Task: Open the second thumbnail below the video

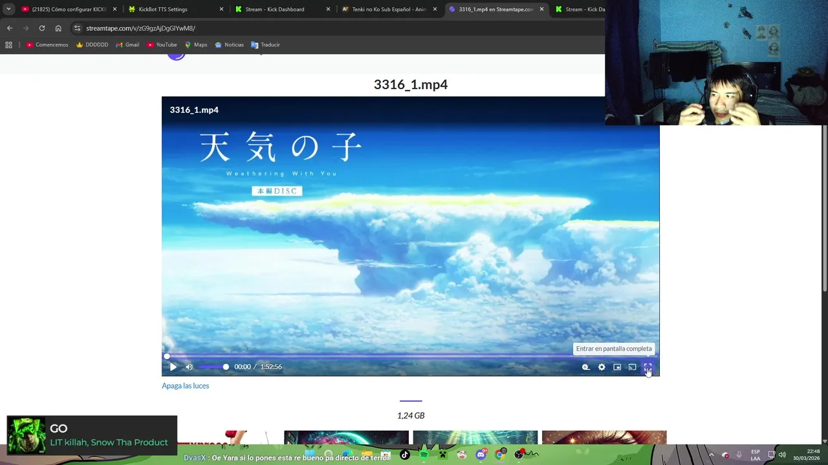Action: [346, 437]
